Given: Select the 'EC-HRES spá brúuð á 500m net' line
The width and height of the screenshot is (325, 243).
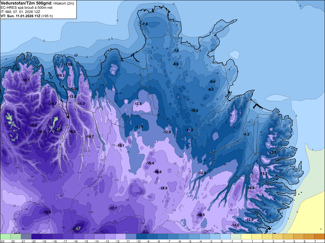Looking at the screenshot, I should (x=27, y=7).
